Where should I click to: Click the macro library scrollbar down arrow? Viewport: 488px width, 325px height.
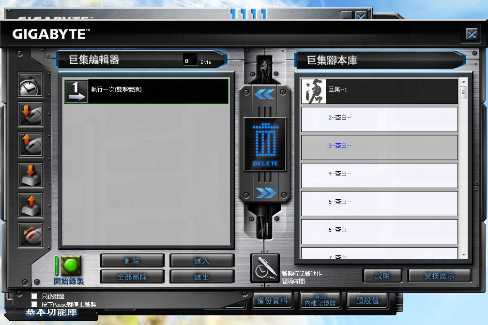(464, 255)
